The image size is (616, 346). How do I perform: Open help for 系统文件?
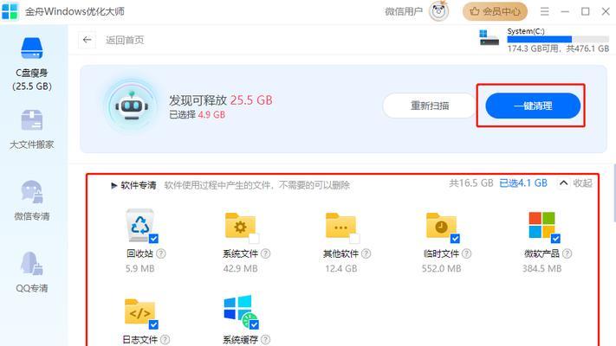[x=266, y=253]
